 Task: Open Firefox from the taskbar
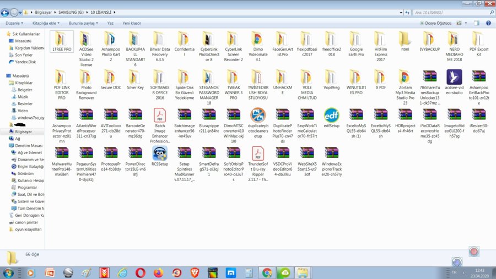click(x=159, y=272)
